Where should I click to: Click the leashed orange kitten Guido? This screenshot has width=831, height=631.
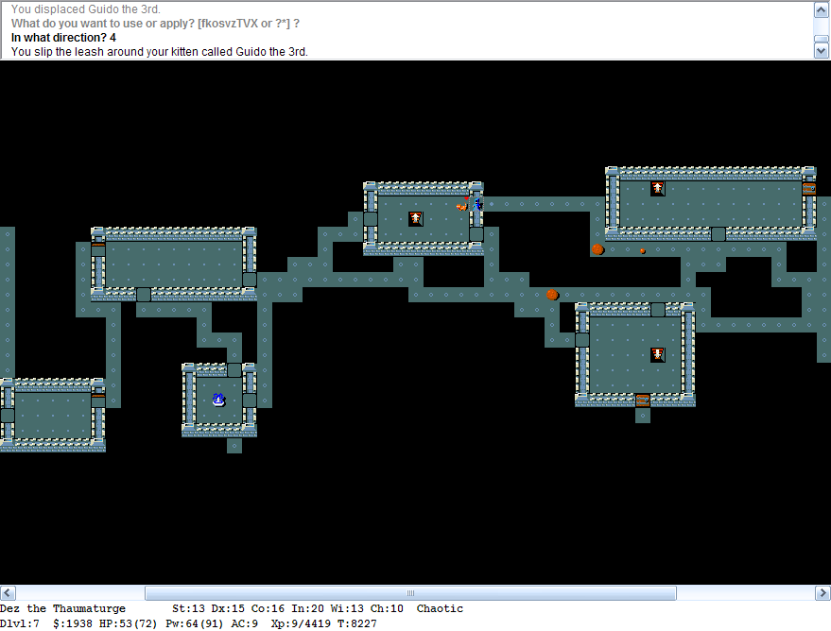[x=461, y=204]
